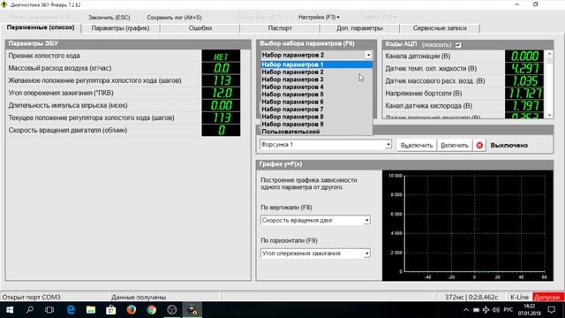Click Закончить (ESC) button
The image size is (565, 318).
pos(109,18)
